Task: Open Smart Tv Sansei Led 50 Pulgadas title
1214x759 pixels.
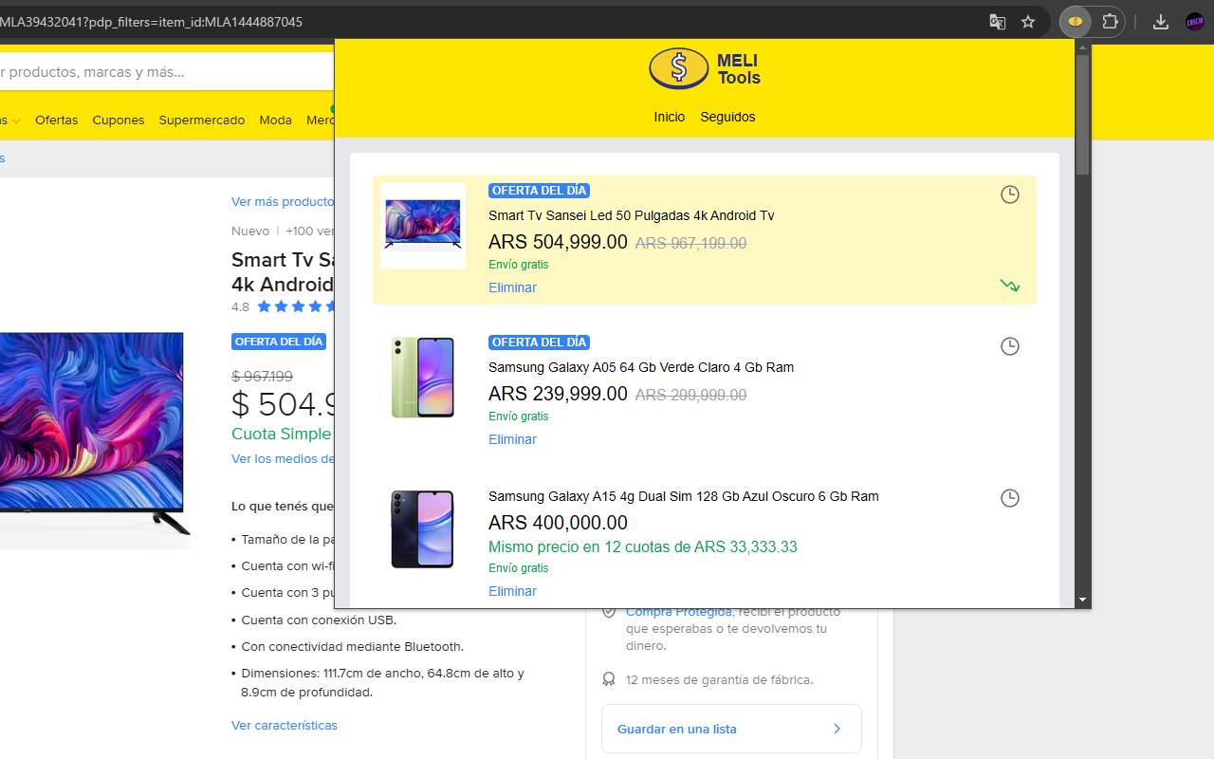Action: coord(631,215)
